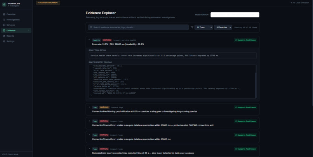313x157 pixels.
Task: Click the Evidence Explorer heading
Action: [x=101, y=13]
